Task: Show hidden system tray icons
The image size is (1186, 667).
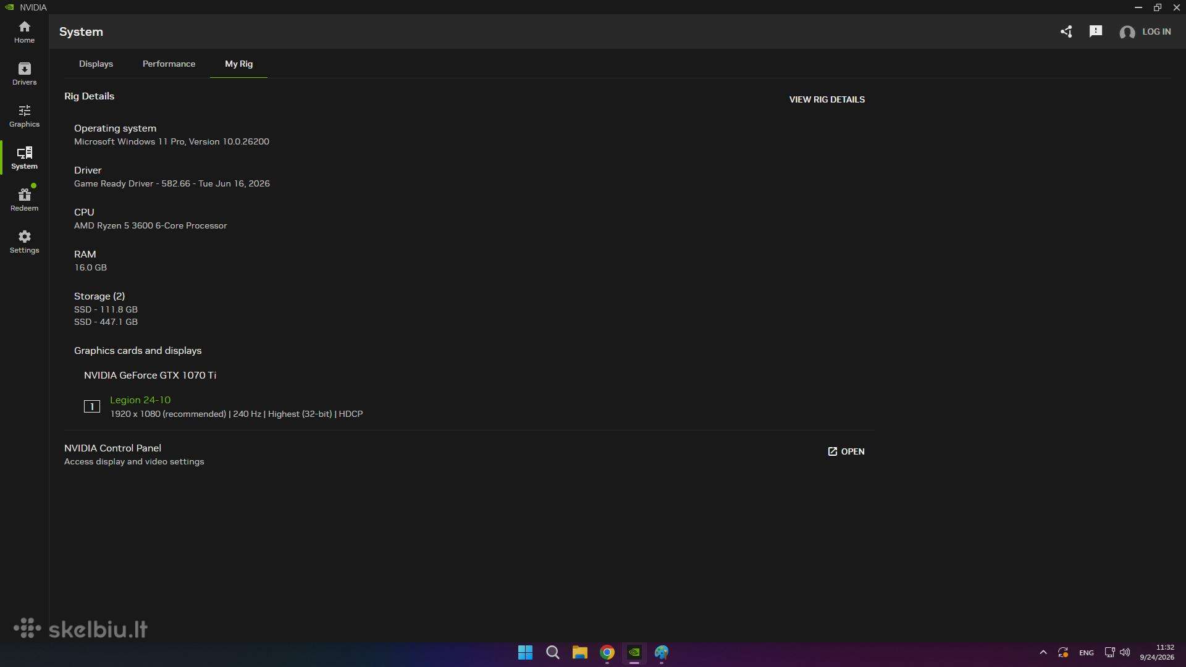Action: tap(1043, 653)
